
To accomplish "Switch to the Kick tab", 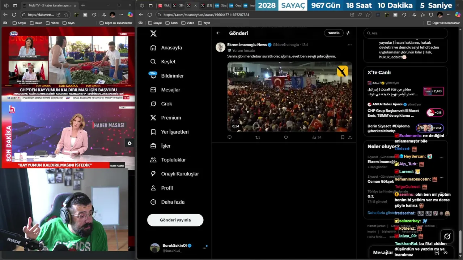I will (163, 5).
